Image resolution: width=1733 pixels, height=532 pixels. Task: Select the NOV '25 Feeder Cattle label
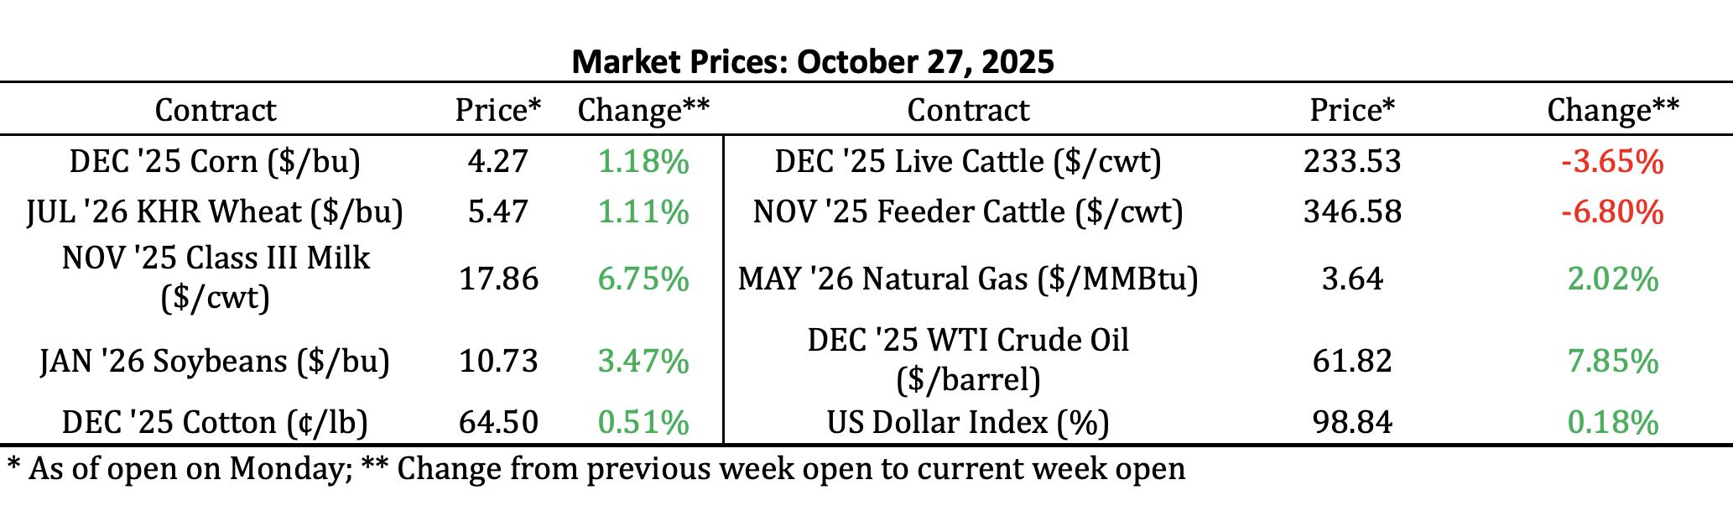[968, 211]
